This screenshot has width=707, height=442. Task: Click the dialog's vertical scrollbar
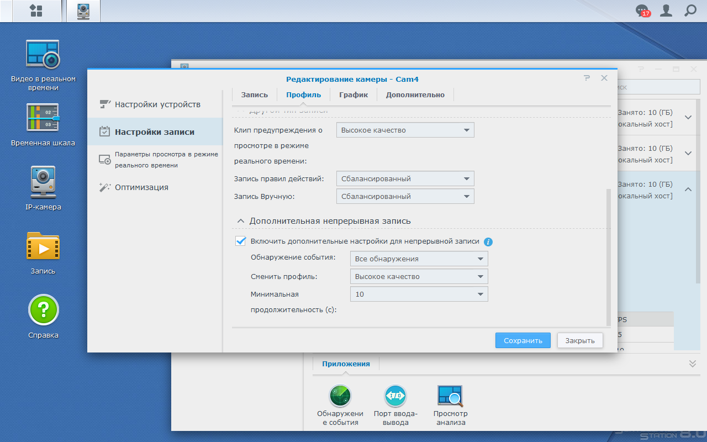click(x=609, y=257)
